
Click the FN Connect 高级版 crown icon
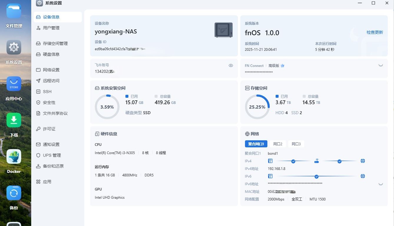[282, 66]
